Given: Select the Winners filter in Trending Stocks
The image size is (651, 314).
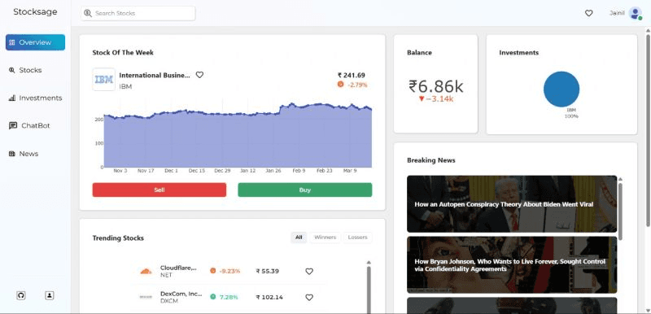Looking at the screenshot, I should point(325,238).
